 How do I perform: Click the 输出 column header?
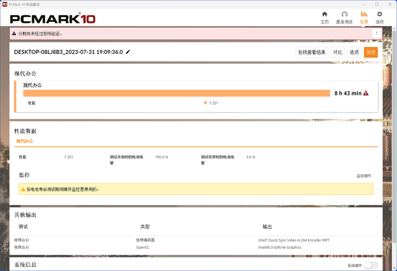(x=268, y=226)
